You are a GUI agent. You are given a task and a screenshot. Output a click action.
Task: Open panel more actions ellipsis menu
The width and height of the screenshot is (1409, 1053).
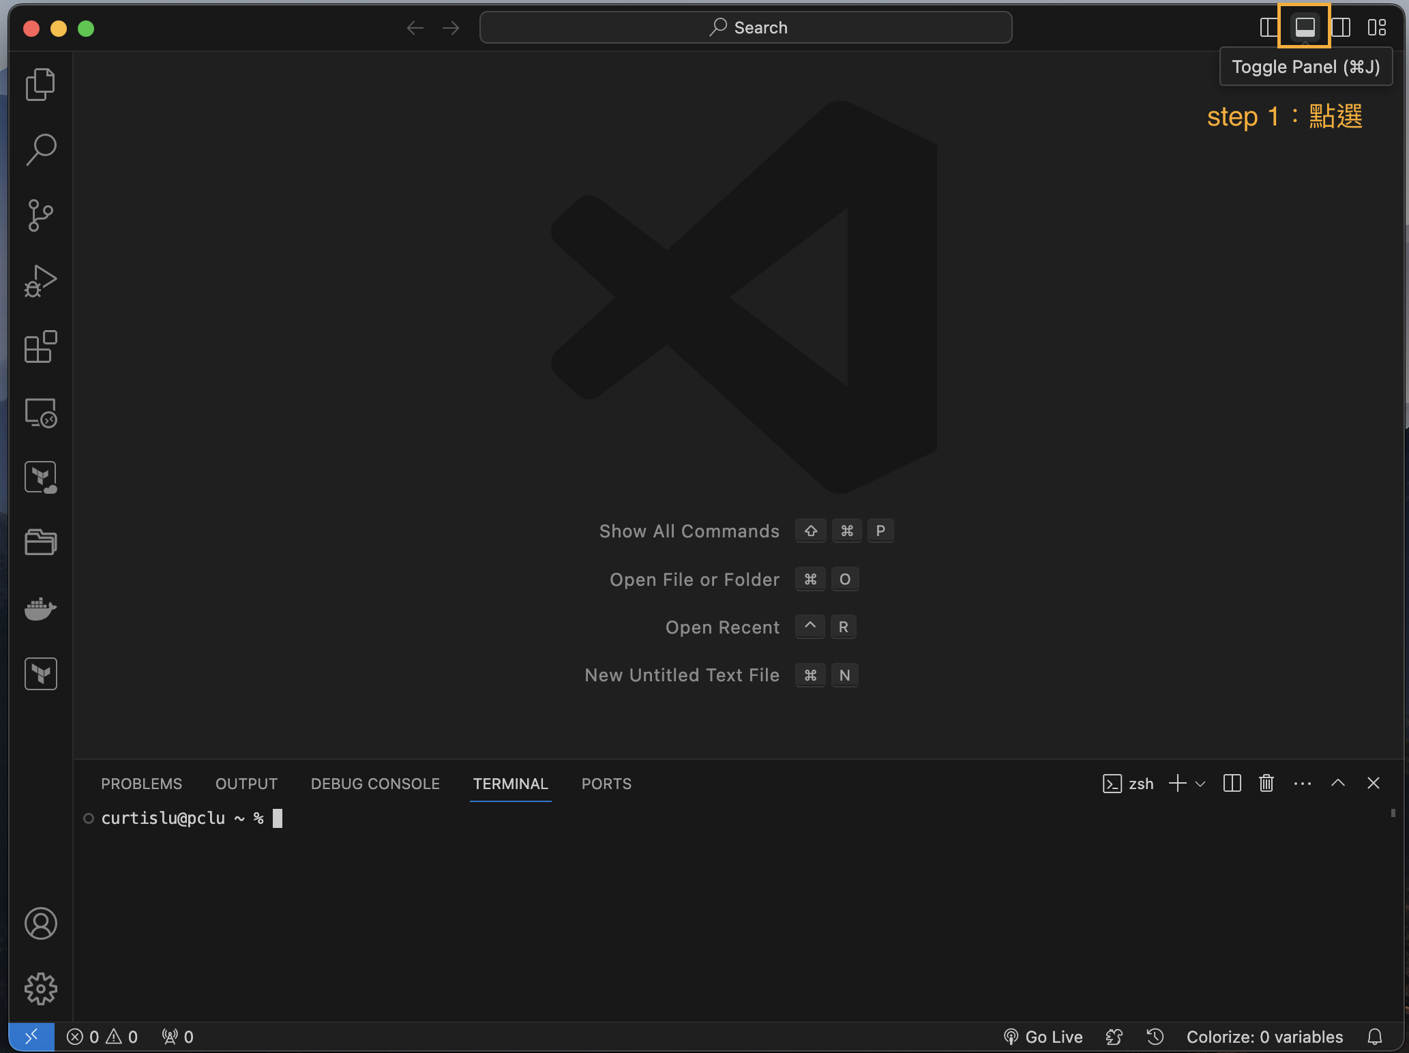(x=1303, y=784)
